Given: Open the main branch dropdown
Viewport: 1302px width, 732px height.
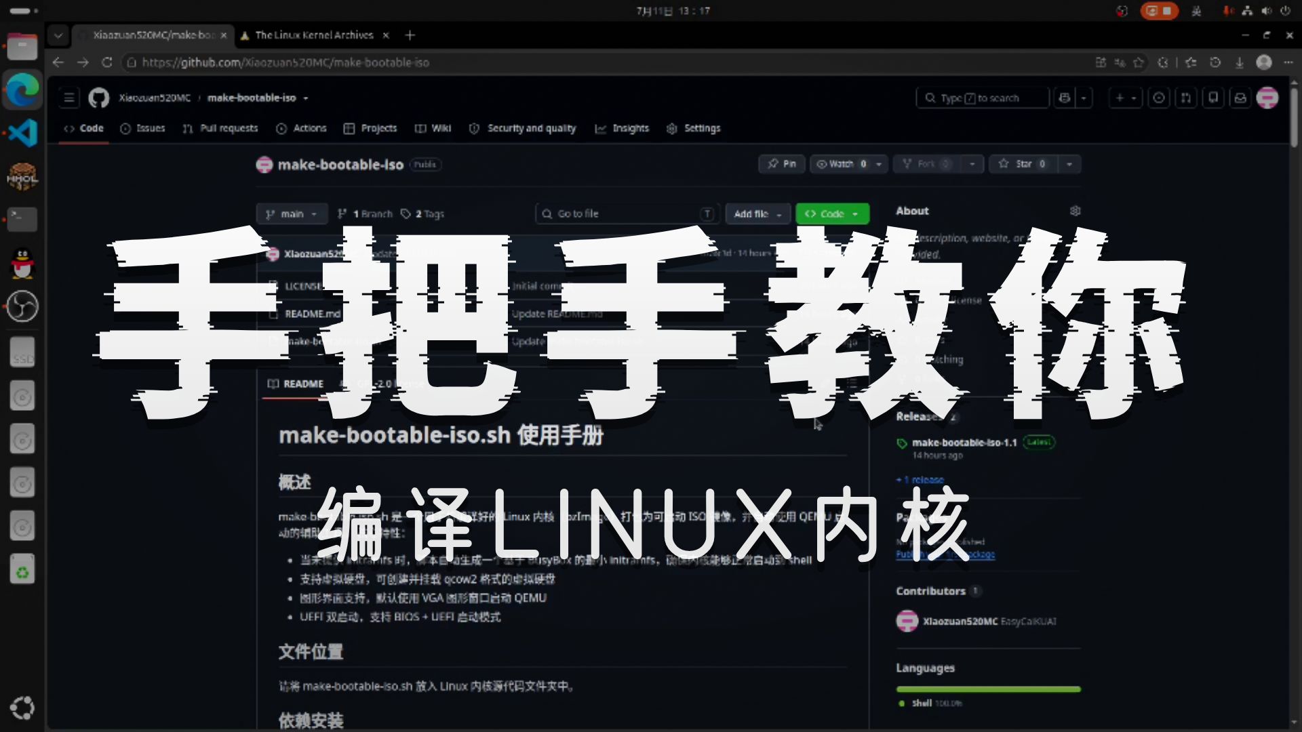Looking at the screenshot, I should tap(292, 213).
